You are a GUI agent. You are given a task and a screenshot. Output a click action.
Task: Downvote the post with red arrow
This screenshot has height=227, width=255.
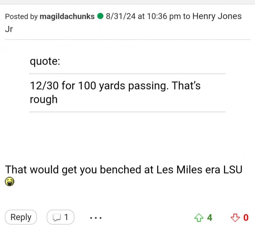click(x=235, y=217)
